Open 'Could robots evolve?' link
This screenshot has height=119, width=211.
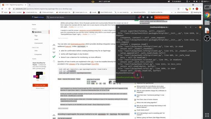[x=143, y=110]
